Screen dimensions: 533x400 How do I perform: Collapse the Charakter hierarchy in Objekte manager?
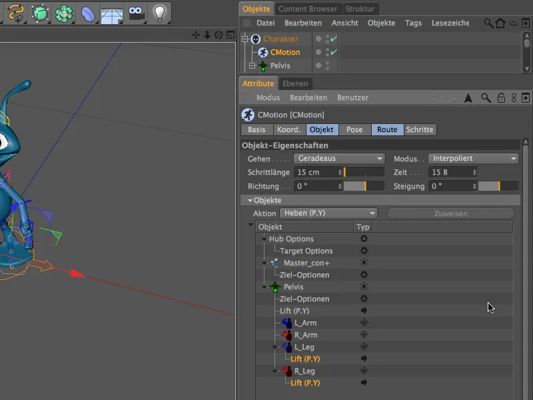tap(245, 39)
